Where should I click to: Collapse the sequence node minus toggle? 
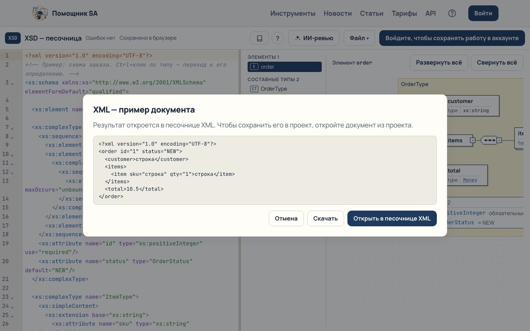(499, 140)
